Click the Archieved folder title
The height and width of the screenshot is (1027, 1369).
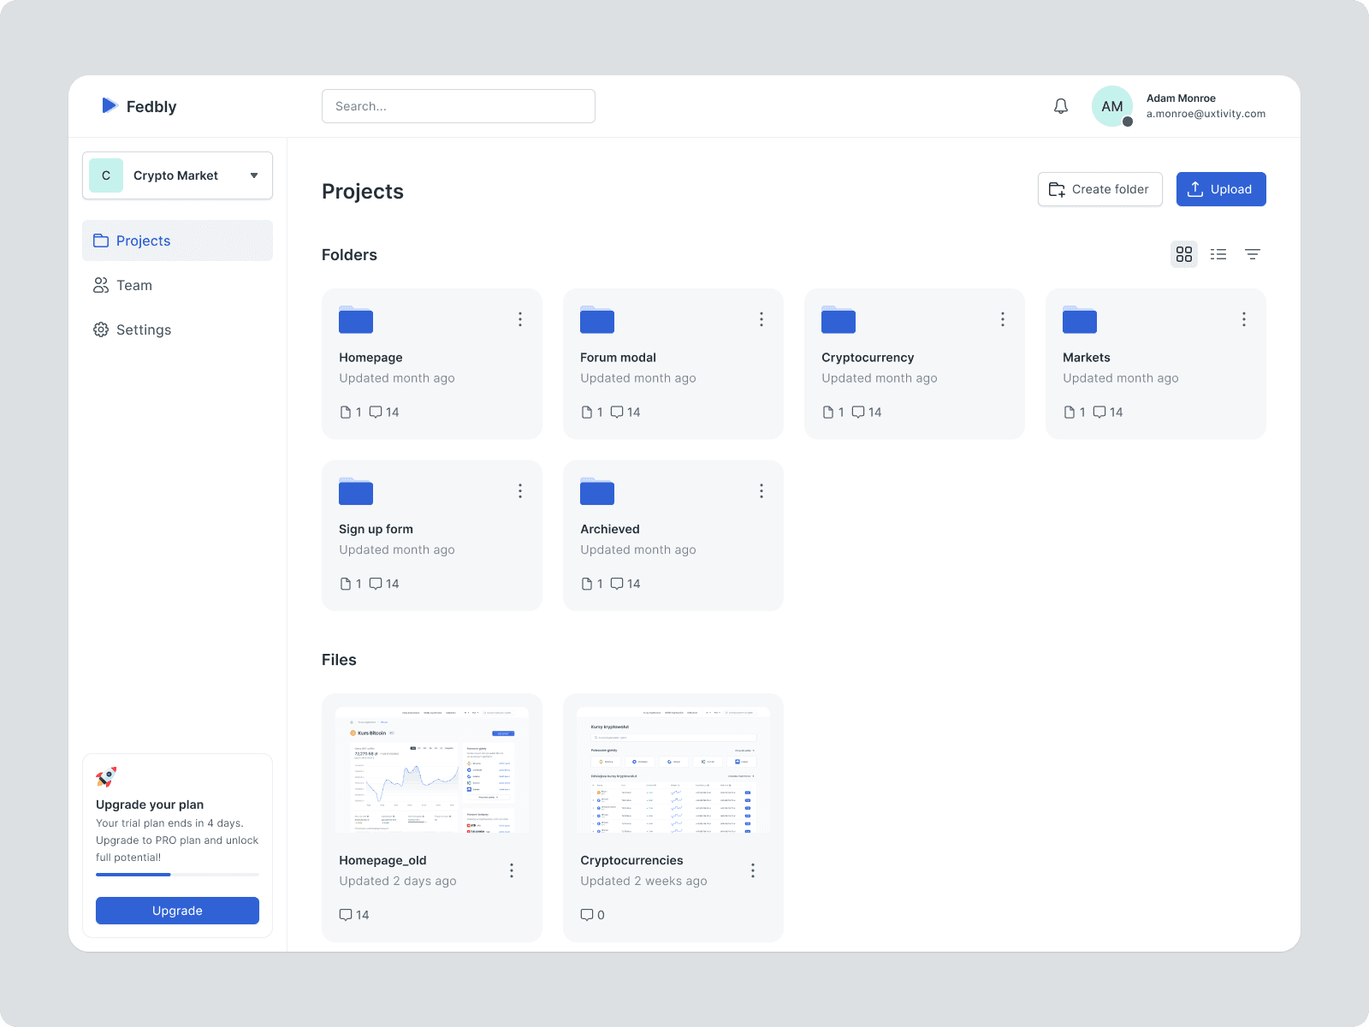610,530
